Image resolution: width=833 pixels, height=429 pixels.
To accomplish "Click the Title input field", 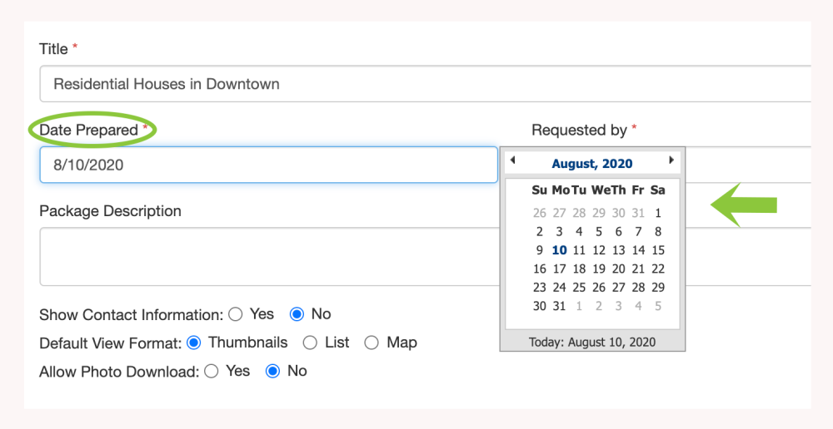I will point(416,84).
